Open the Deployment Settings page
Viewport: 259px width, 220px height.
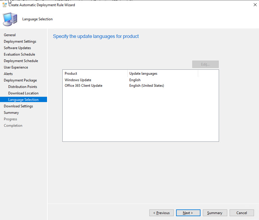click(x=20, y=41)
